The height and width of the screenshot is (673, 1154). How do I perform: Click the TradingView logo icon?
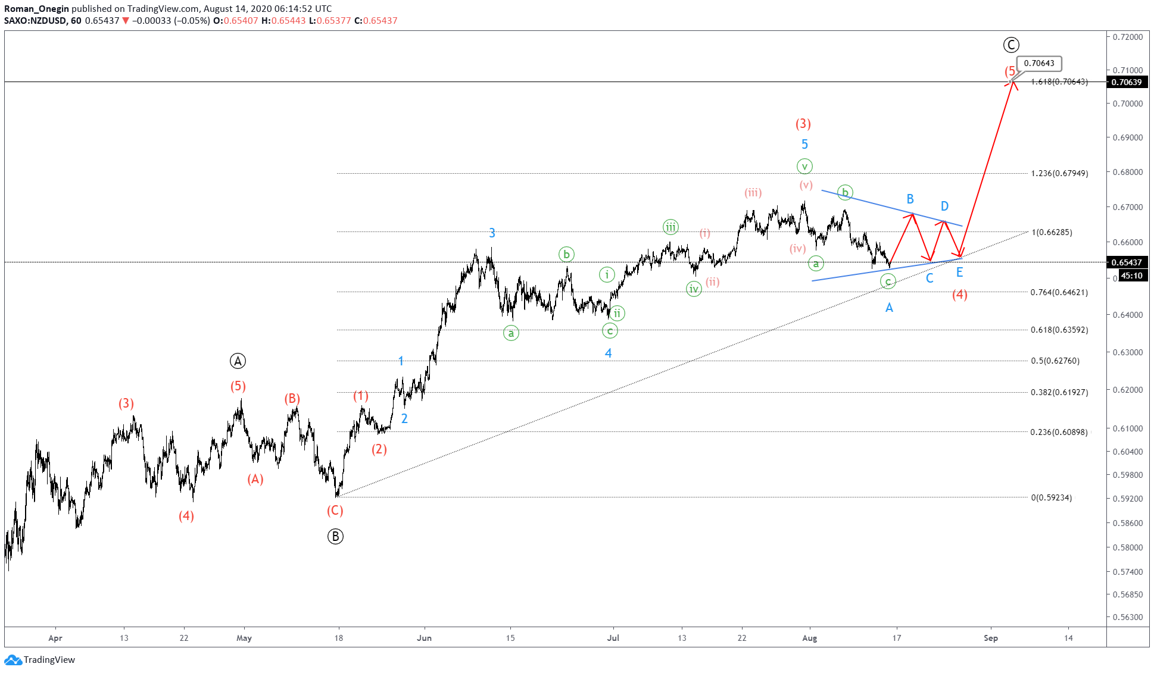[x=13, y=660]
